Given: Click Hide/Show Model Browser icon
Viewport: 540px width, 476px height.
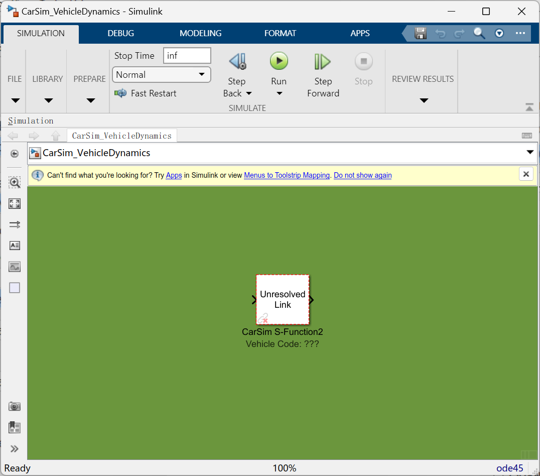Looking at the screenshot, I should coord(15,153).
